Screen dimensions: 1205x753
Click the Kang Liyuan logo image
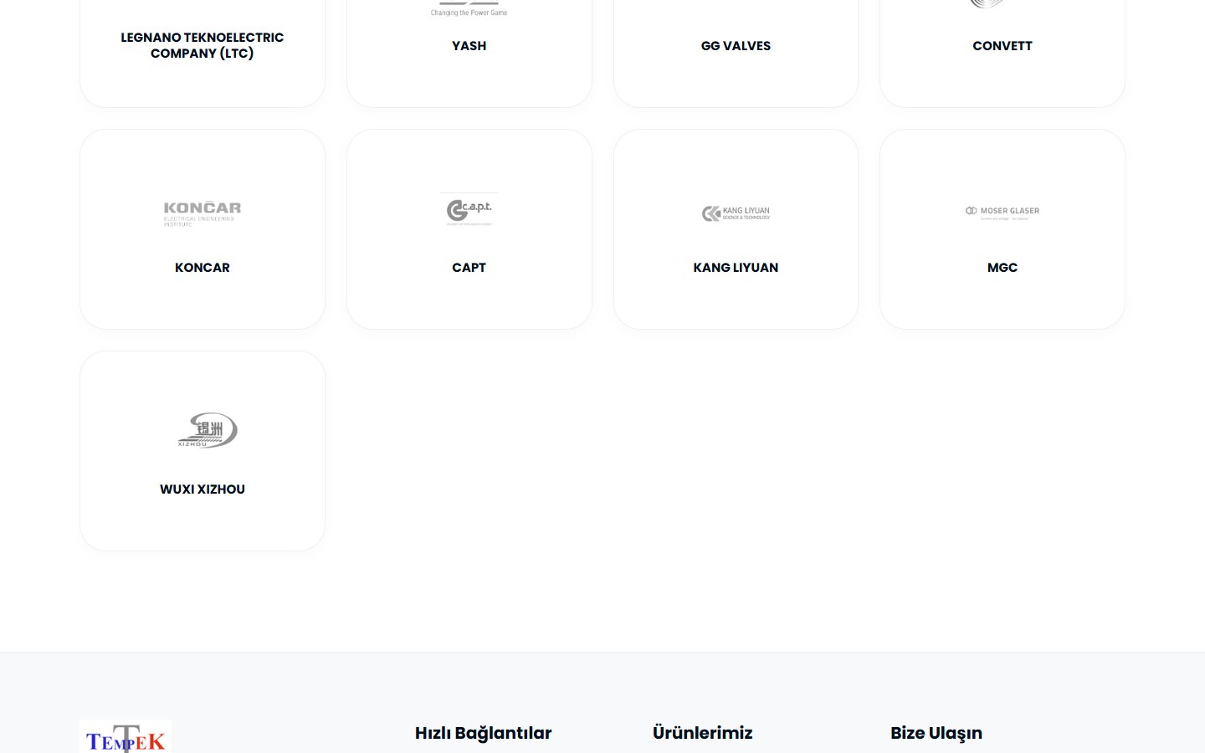click(x=736, y=213)
